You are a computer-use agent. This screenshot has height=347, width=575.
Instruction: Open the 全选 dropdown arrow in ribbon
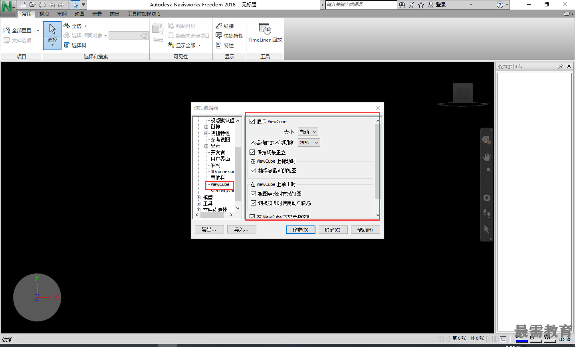pos(85,26)
